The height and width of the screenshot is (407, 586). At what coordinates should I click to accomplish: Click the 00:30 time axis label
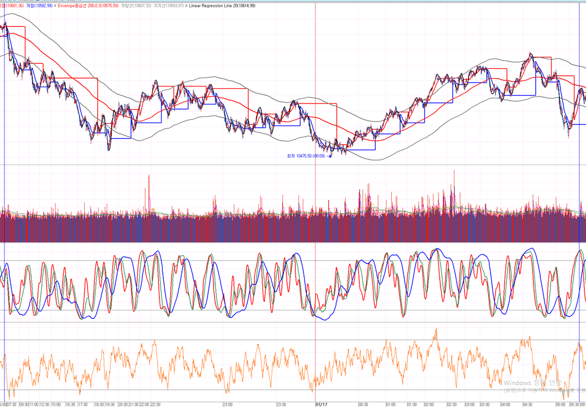click(363, 404)
